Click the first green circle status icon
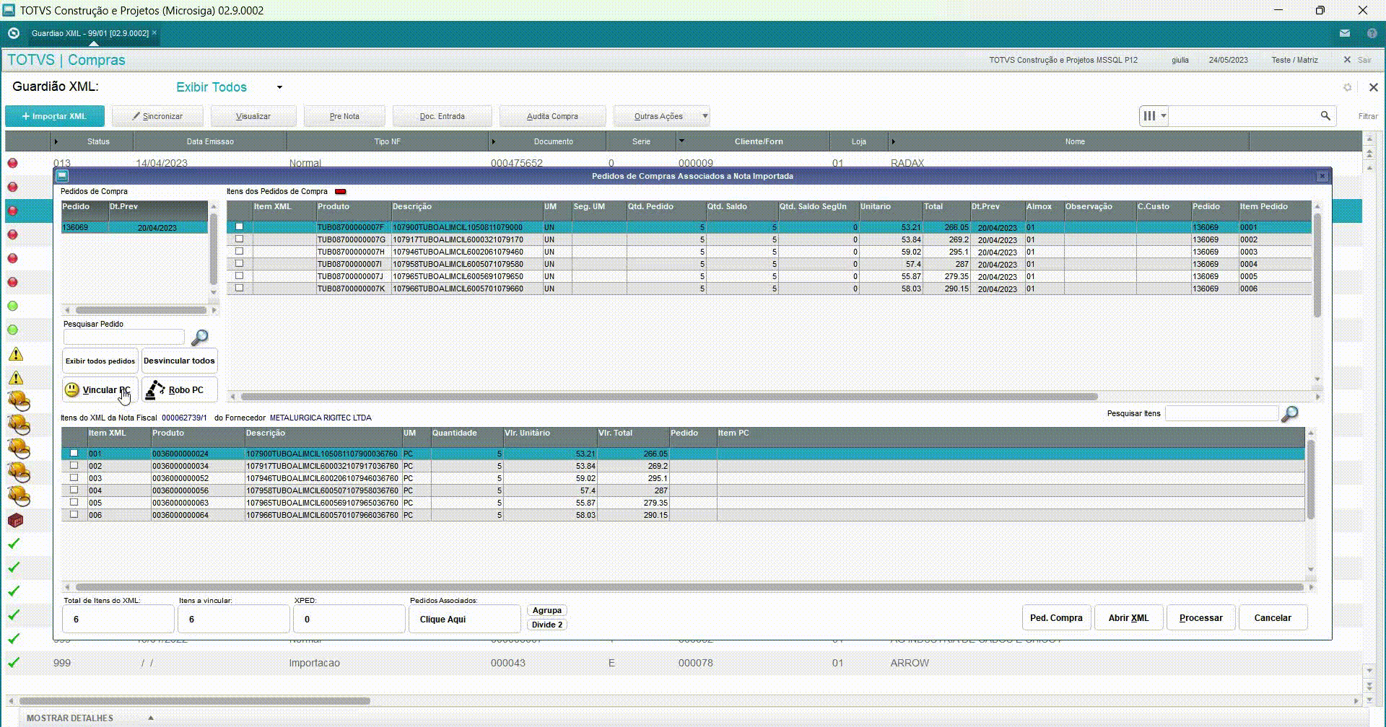The image size is (1386, 727). point(12,306)
